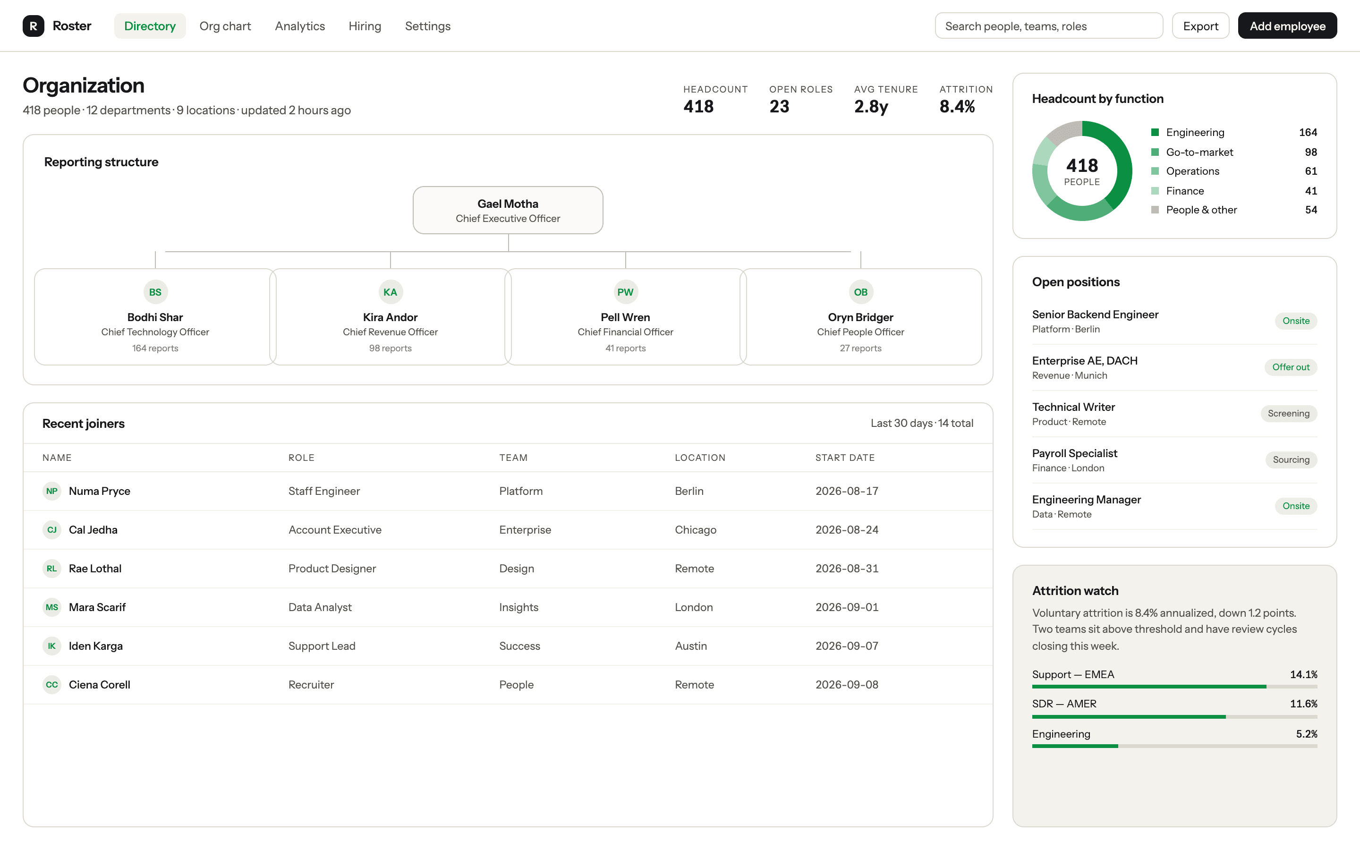Go to the Analytics tab
Screen dimensions: 1360x850
[299, 26]
